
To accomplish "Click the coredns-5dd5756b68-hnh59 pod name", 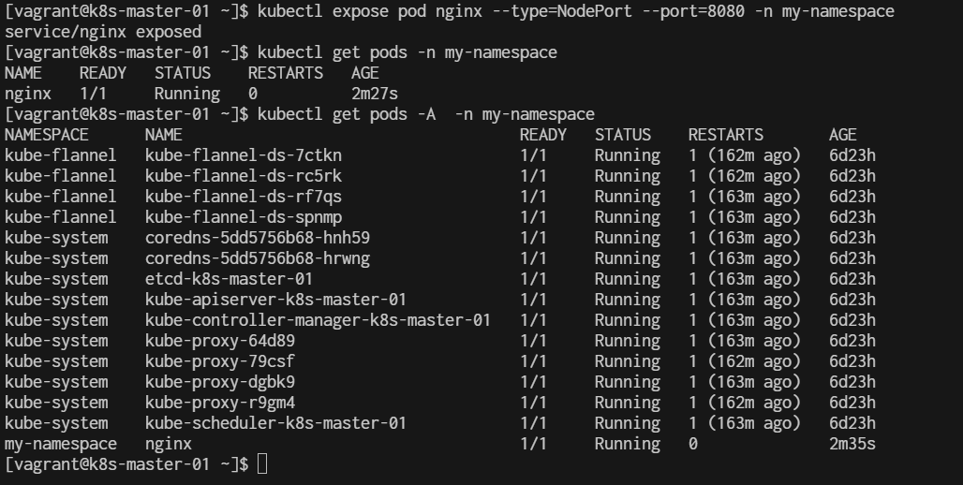I will [x=258, y=238].
